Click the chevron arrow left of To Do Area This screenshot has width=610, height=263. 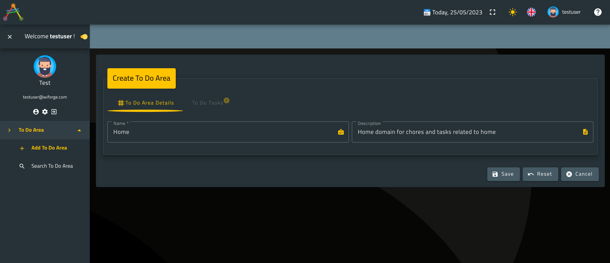pos(10,130)
